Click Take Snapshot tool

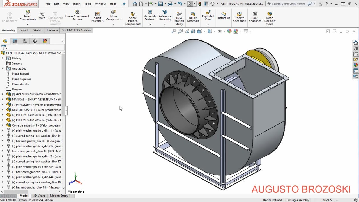pyautogui.click(x=255, y=17)
